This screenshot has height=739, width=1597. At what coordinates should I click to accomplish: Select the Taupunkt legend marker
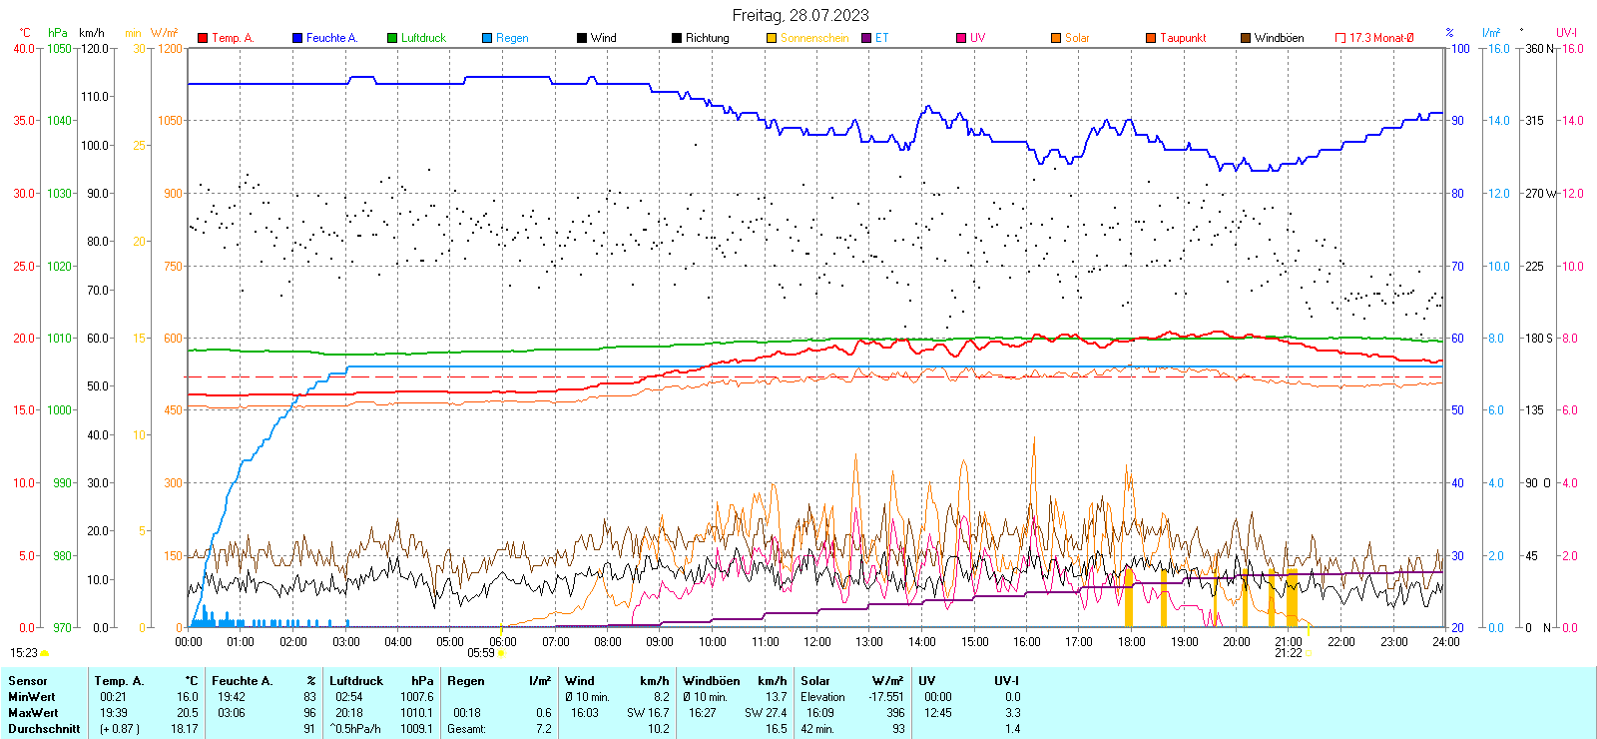pos(1151,38)
